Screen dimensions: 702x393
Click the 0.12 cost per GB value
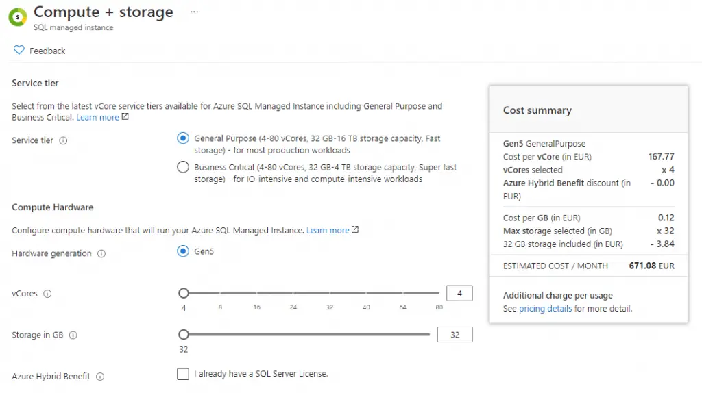[x=666, y=218]
